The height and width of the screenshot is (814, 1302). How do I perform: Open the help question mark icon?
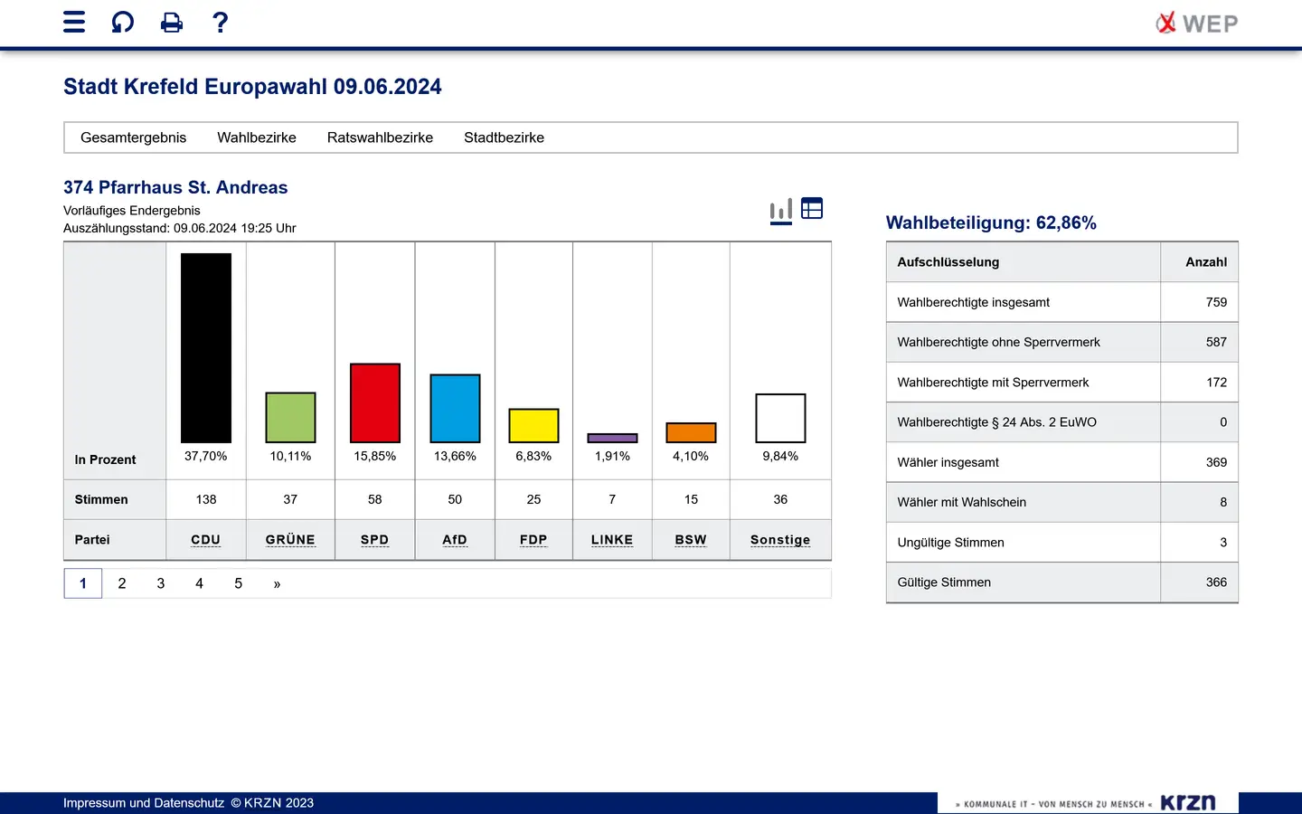[x=220, y=23]
